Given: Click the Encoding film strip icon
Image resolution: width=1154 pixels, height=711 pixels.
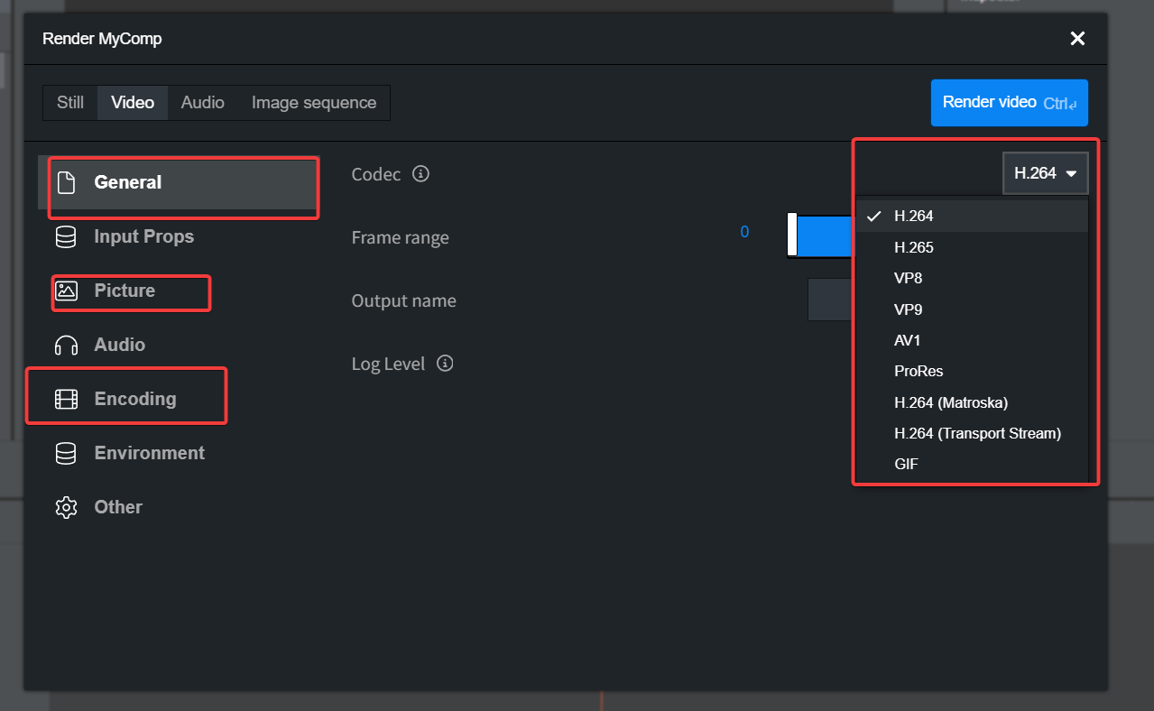Looking at the screenshot, I should point(66,399).
